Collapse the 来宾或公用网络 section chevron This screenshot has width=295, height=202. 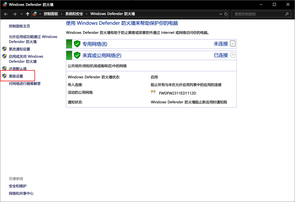[233, 55]
